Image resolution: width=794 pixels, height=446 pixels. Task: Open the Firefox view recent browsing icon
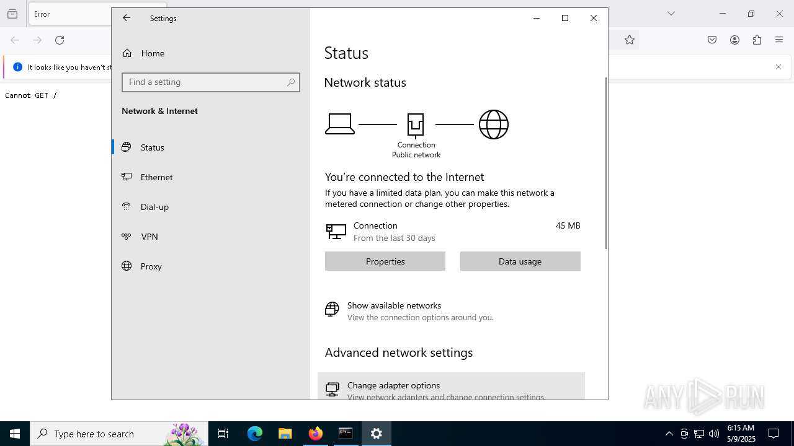coord(12,14)
